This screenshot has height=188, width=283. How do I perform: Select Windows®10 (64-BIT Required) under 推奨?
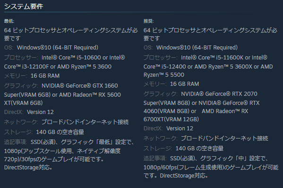tap(197, 47)
